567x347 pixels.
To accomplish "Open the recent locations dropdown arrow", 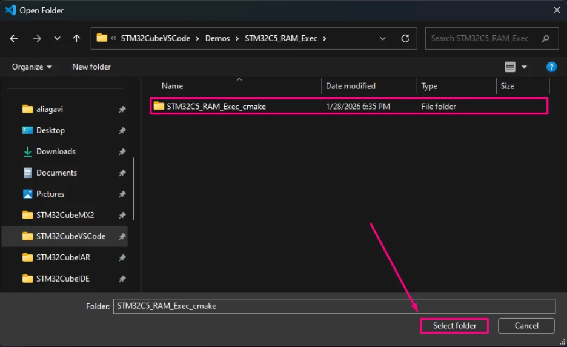I will pyautogui.click(x=57, y=38).
